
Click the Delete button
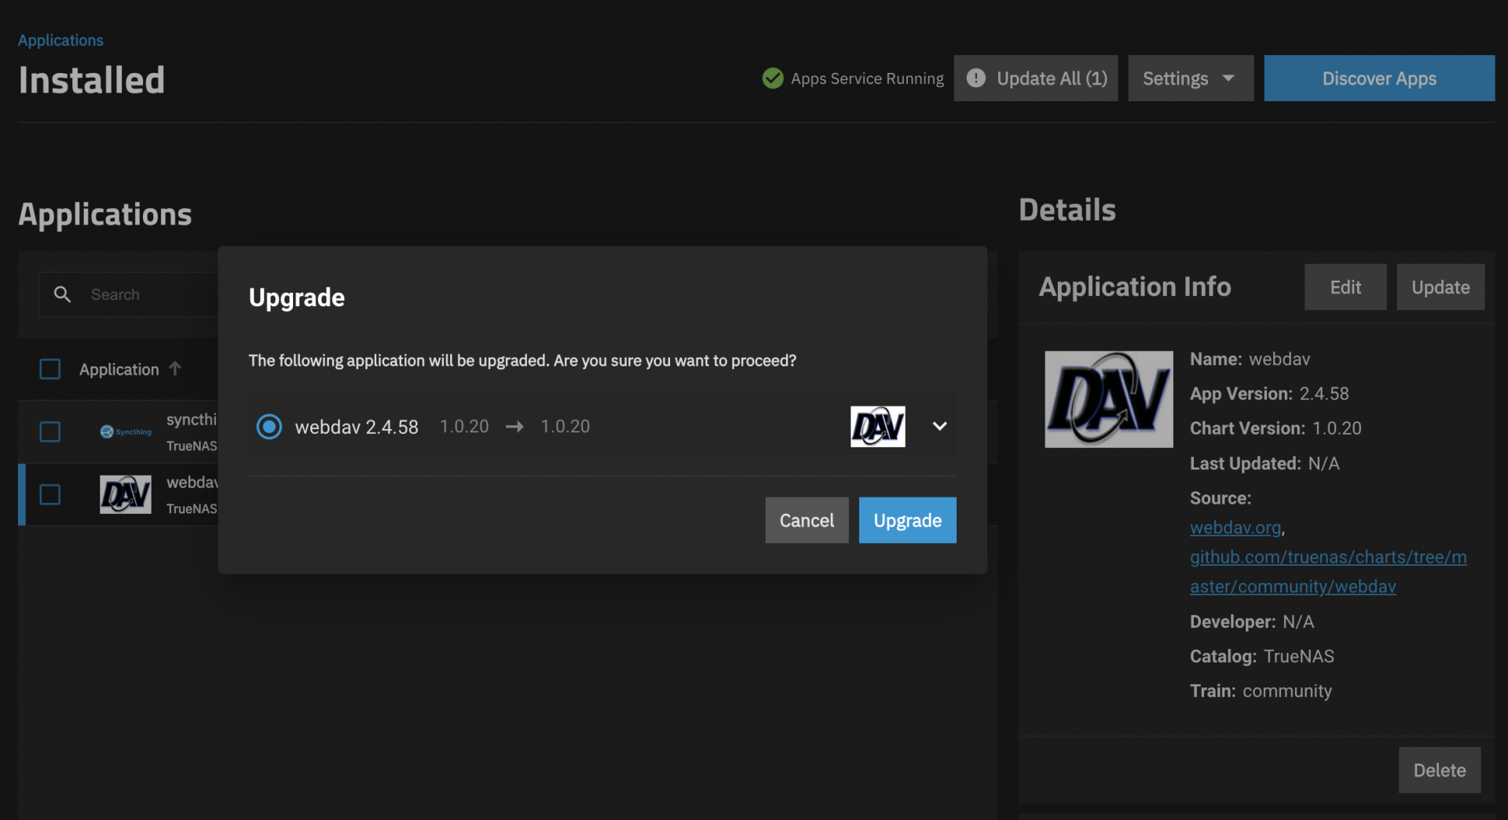[1440, 770]
